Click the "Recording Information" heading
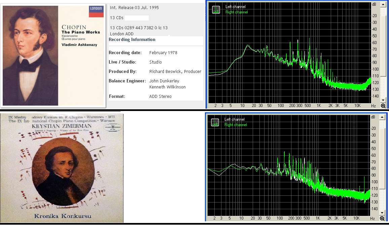The width and height of the screenshot is (389, 226). [x=132, y=40]
